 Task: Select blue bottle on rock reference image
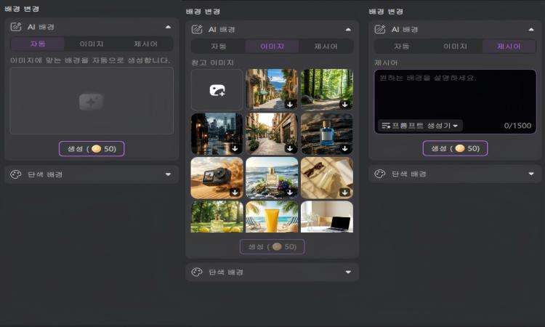(x=327, y=134)
